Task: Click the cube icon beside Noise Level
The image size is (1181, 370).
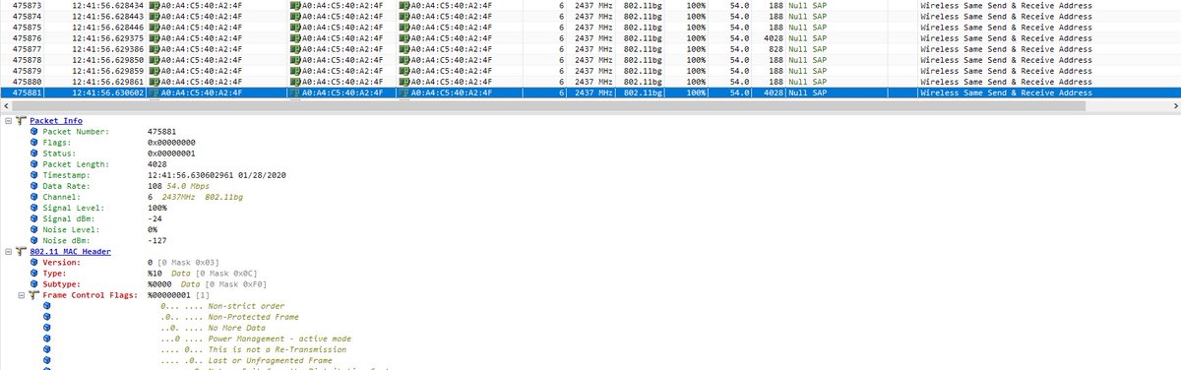Action: click(x=34, y=229)
